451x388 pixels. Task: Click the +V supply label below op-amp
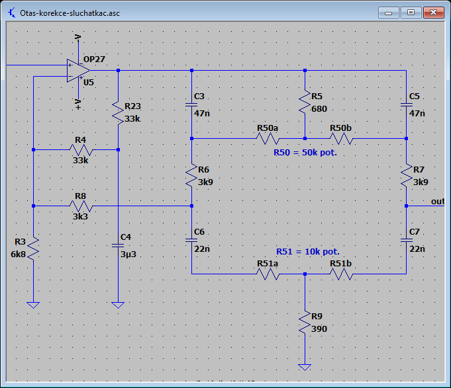pos(78,104)
